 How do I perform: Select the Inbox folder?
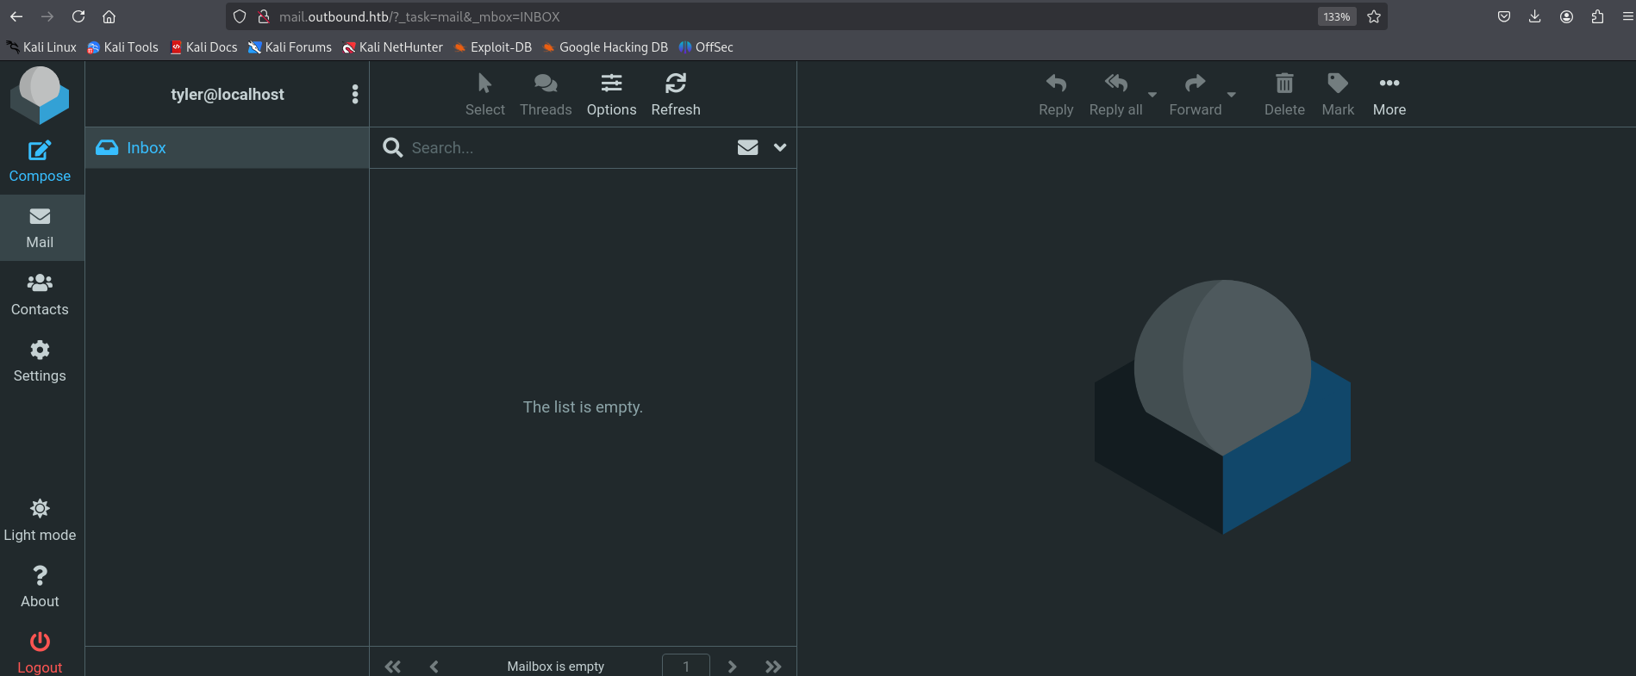tap(147, 147)
